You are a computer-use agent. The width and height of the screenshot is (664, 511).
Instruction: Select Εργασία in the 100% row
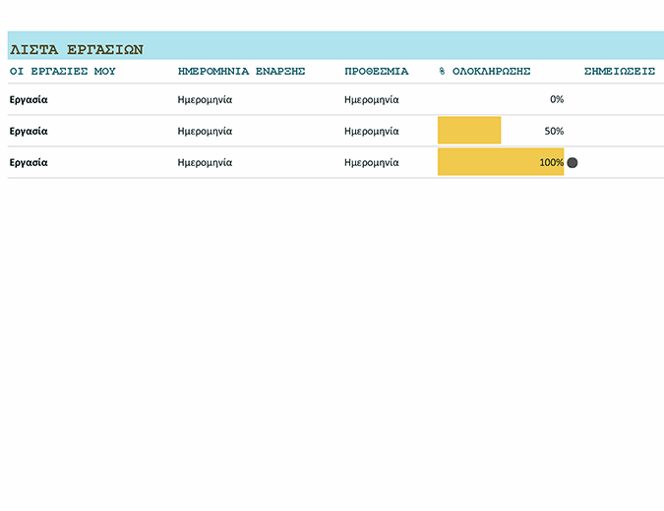click(x=29, y=162)
